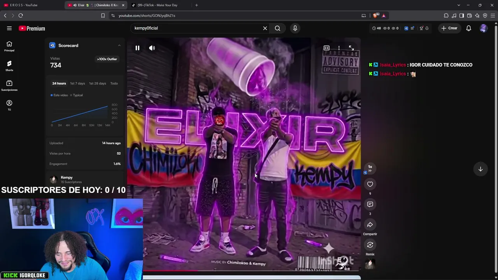Pause the Elixir short
The image size is (498, 280).
[x=137, y=48]
